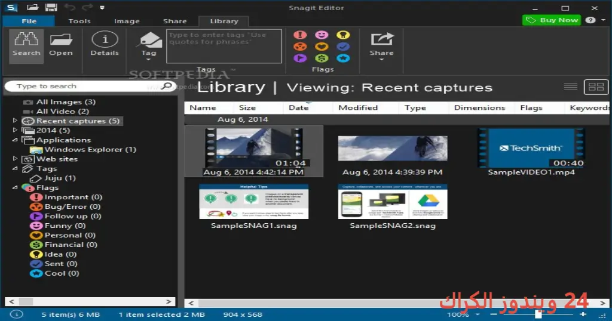Switch to the Share ribbon tab

[x=175, y=21]
